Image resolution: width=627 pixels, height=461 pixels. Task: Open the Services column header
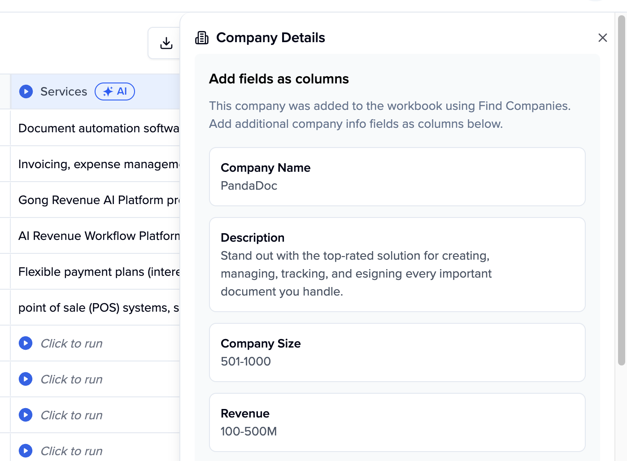click(64, 91)
